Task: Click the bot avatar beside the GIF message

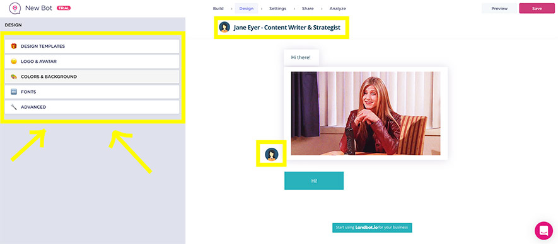Action: [x=272, y=155]
